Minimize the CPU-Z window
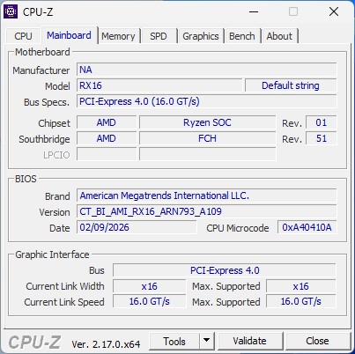The width and height of the screenshot is (355, 354). [254, 12]
